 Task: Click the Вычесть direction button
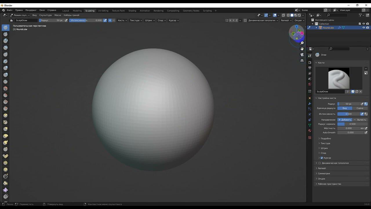360,120
